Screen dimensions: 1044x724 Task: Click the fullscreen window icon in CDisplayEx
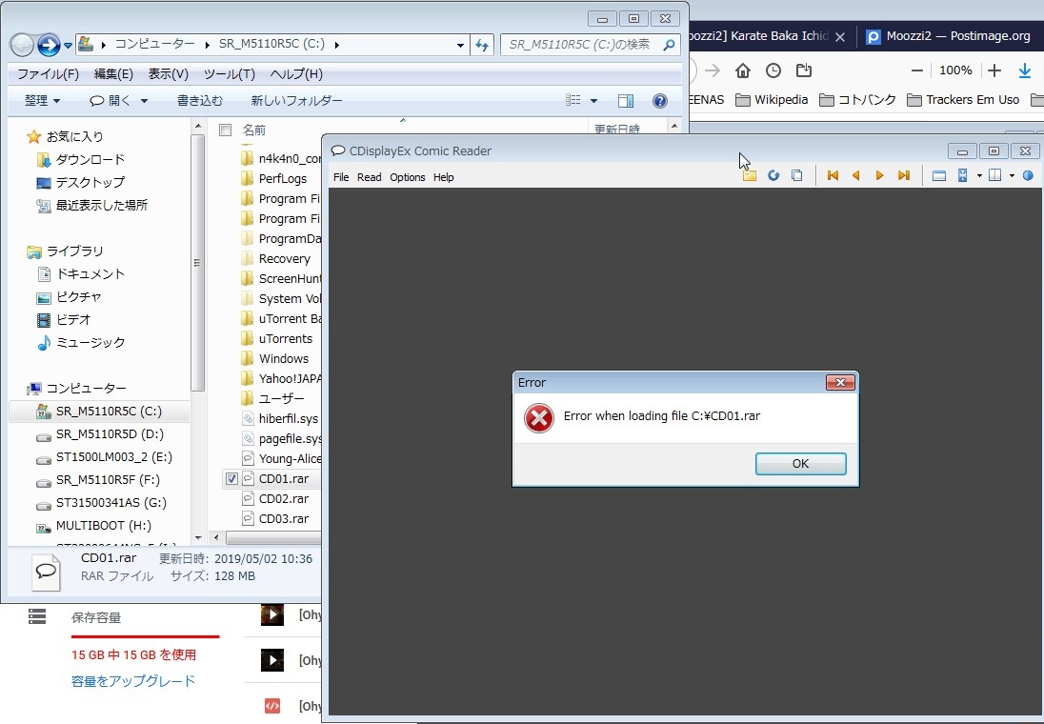pyautogui.click(x=939, y=176)
